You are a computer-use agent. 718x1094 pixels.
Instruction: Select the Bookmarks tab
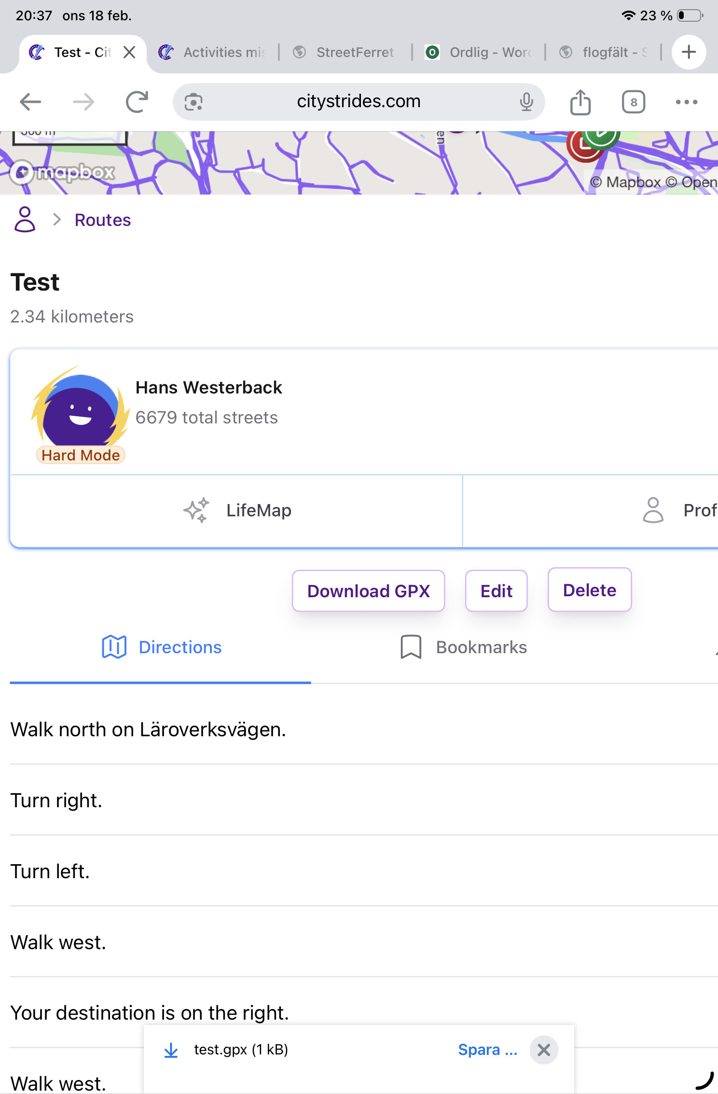click(464, 647)
